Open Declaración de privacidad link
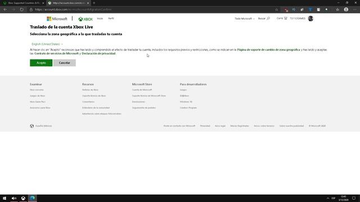The width and height of the screenshot is (360, 202). pyautogui.click(x=99, y=53)
